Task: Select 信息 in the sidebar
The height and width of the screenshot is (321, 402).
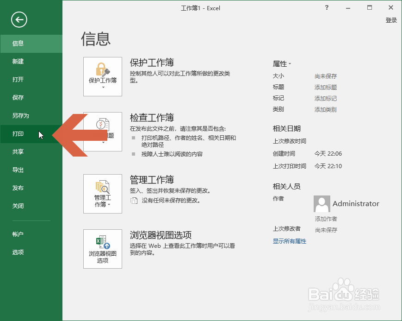Action: [x=31, y=44]
